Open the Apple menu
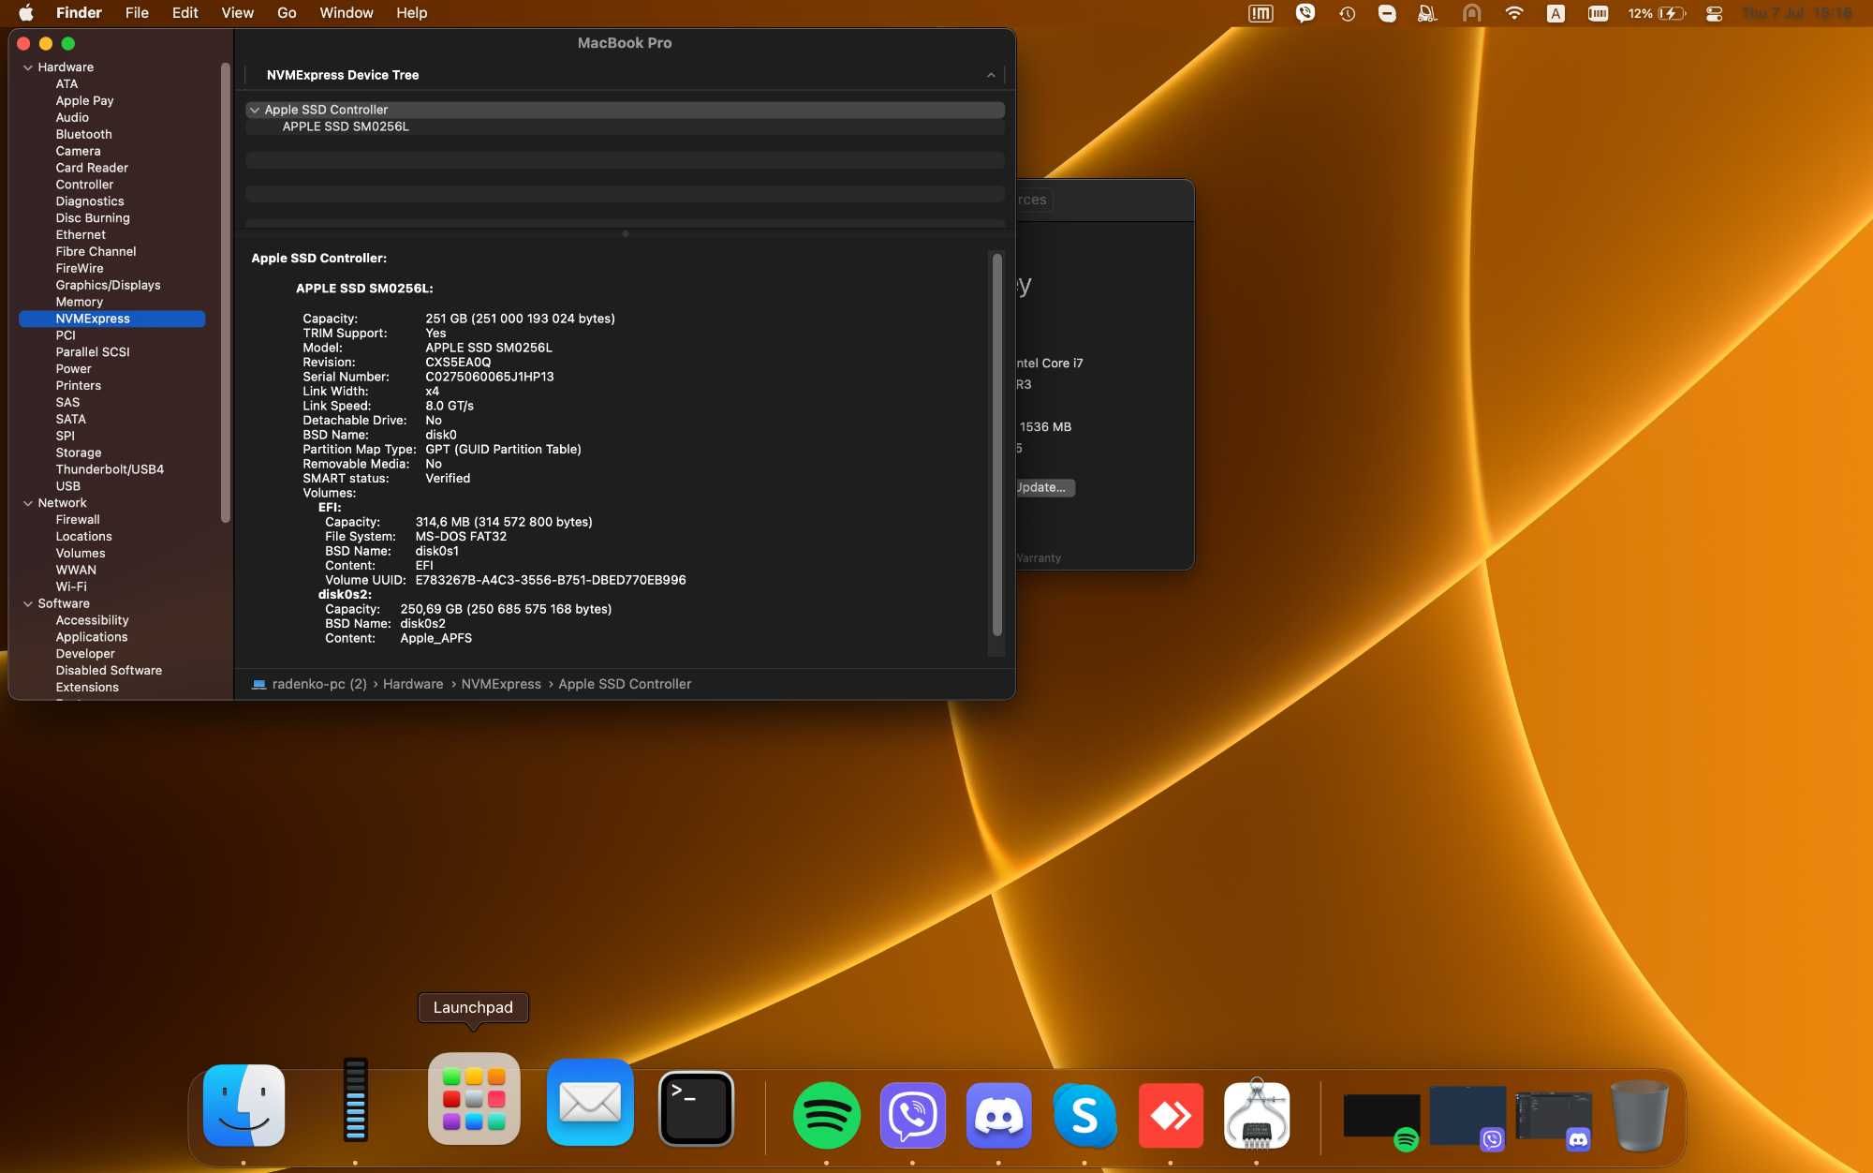Image resolution: width=1873 pixels, height=1173 pixels. point(26,13)
